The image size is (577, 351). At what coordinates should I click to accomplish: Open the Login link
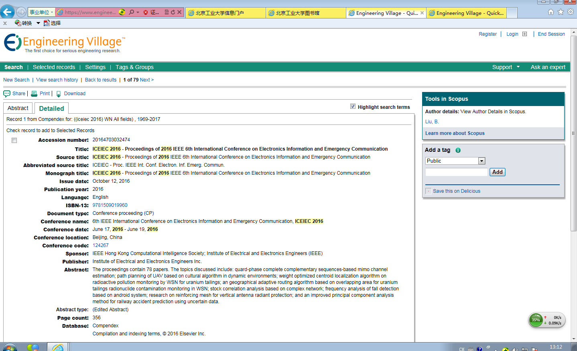[x=512, y=34]
